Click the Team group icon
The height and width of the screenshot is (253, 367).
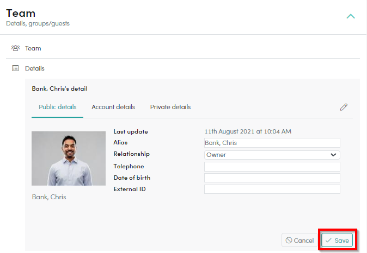pos(15,48)
